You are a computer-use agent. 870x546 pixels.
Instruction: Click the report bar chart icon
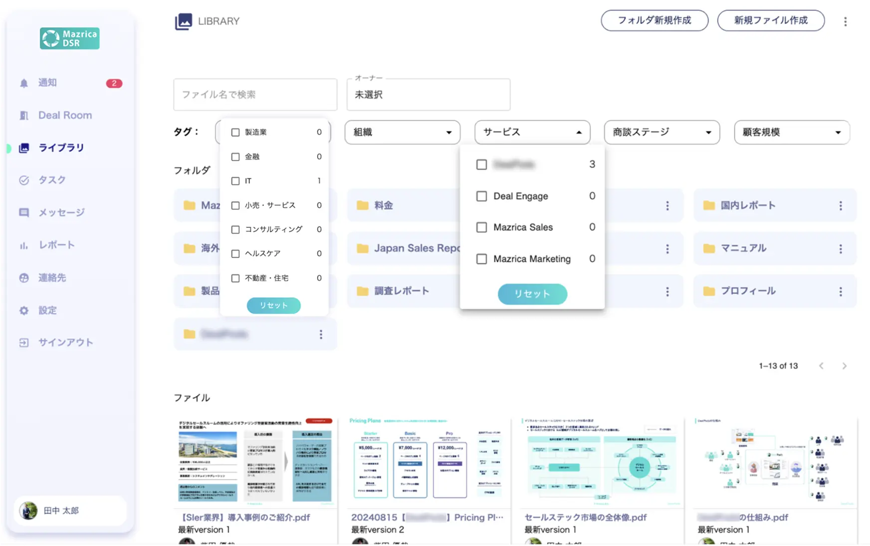24,245
